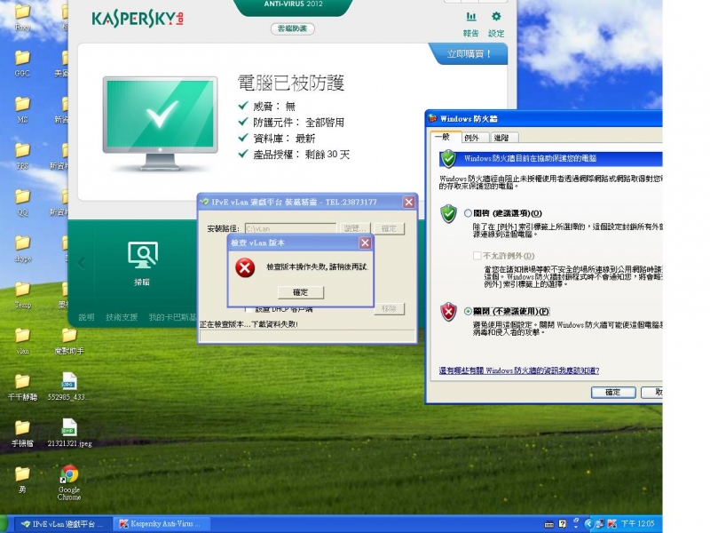Click 確定 in the vLan error dialog
The height and width of the screenshot is (533, 710).
click(x=299, y=292)
